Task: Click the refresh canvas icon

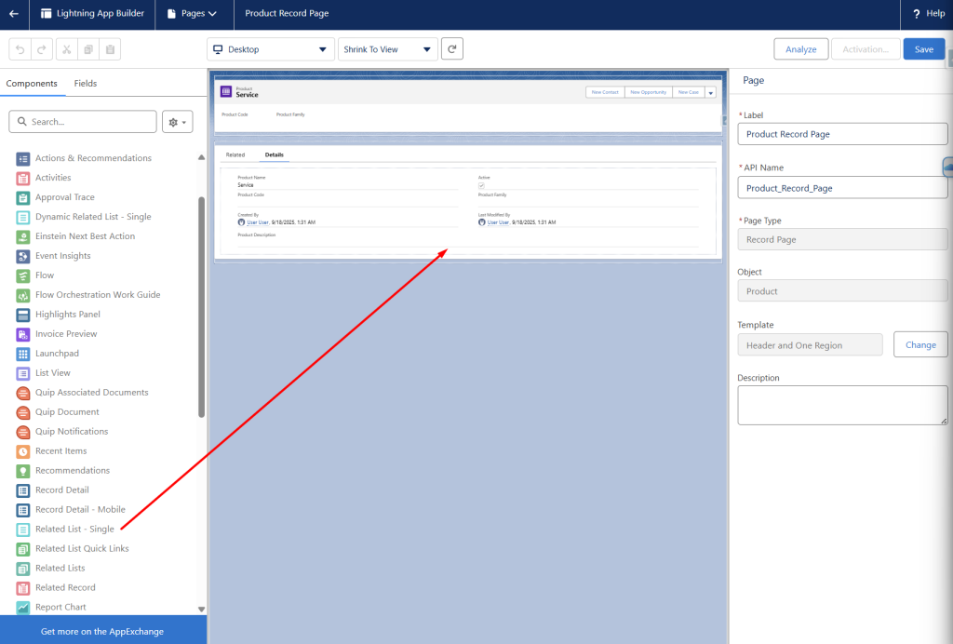Action: (x=451, y=49)
